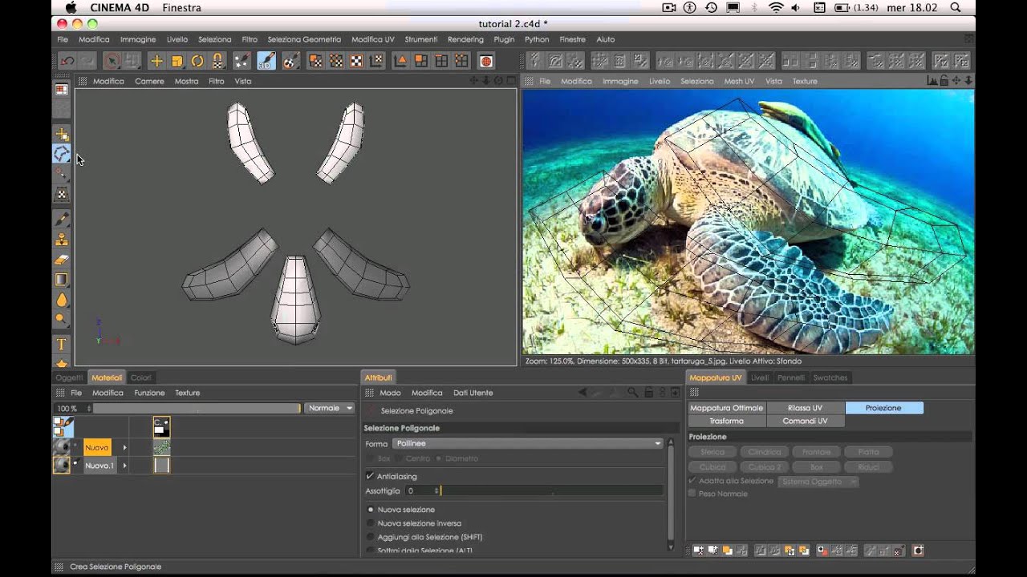Toggle the Adatta alla Selezione checkbox
This screenshot has width=1027, height=577.
coord(692,481)
